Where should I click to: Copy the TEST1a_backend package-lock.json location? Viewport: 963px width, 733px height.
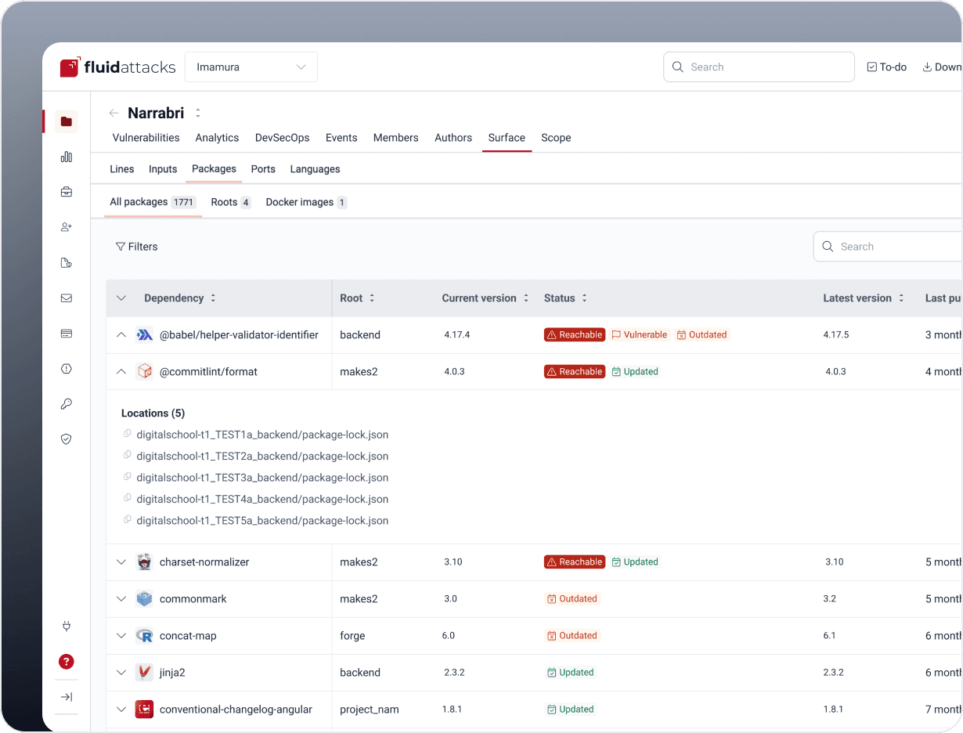tap(128, 434)
